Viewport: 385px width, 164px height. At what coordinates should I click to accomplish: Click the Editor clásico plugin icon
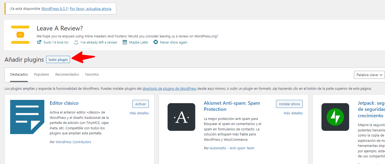tap(27, 117)
